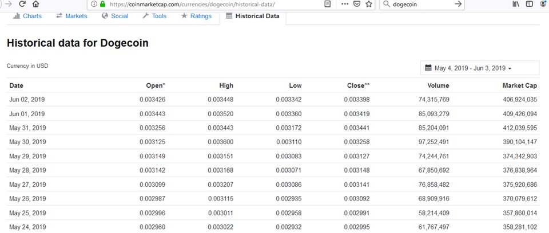
Task: Click the Close** column header
Action: point(359,85)
